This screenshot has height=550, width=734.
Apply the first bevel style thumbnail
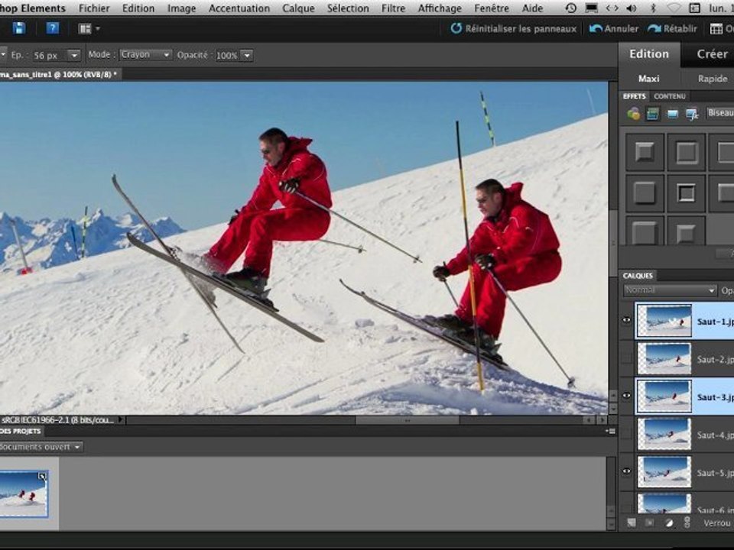pos(645,152)
